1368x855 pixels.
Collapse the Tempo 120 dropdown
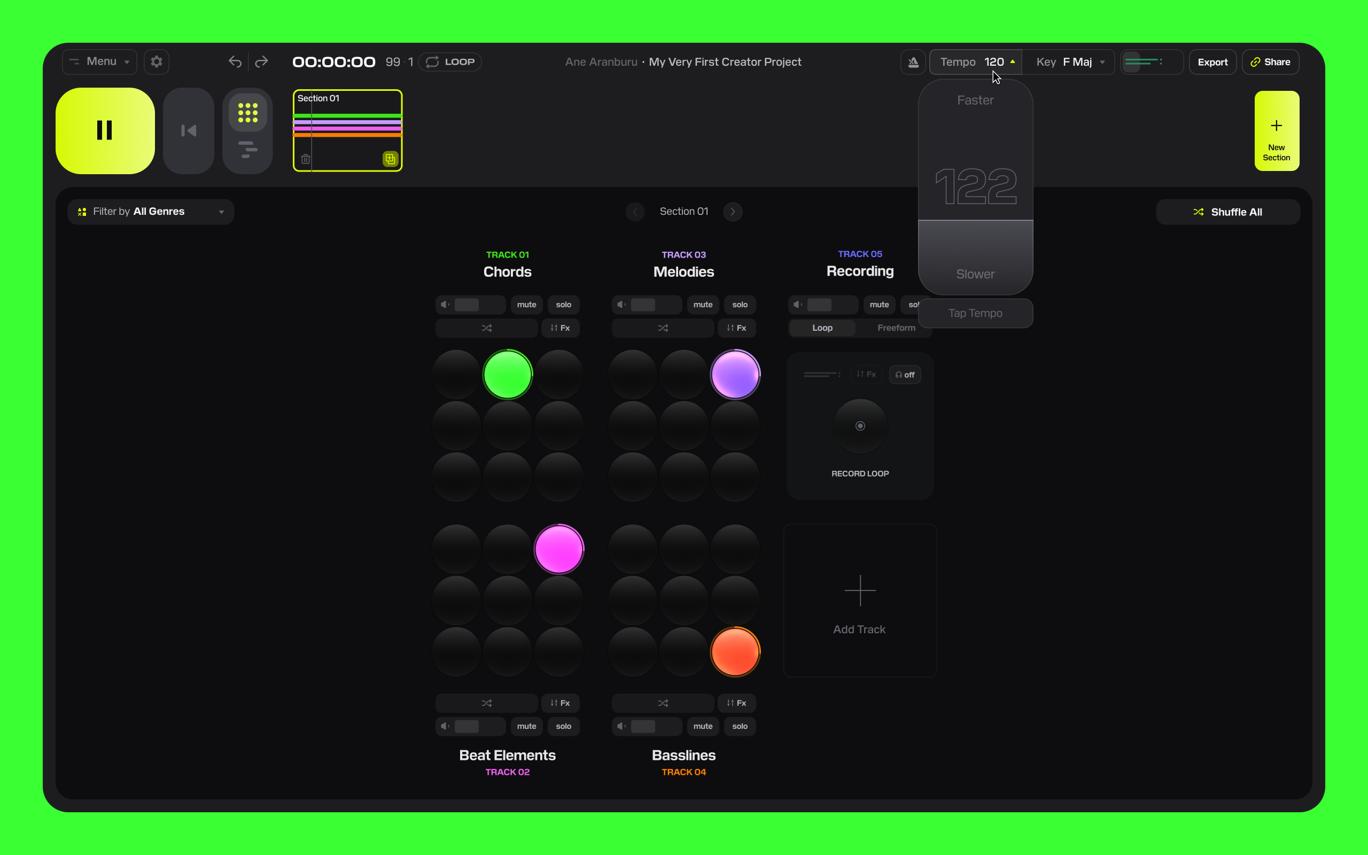(x=976, y=62)
